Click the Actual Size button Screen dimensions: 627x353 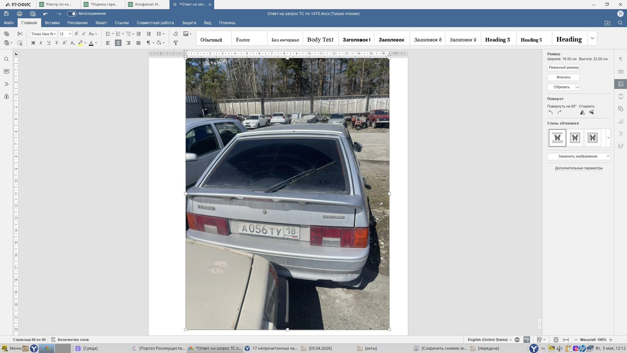tap(564, 68)
